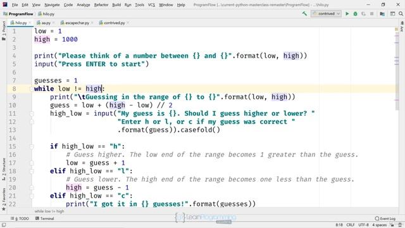Toggle tool window bars icon in status bar corner

coord(4,225)
